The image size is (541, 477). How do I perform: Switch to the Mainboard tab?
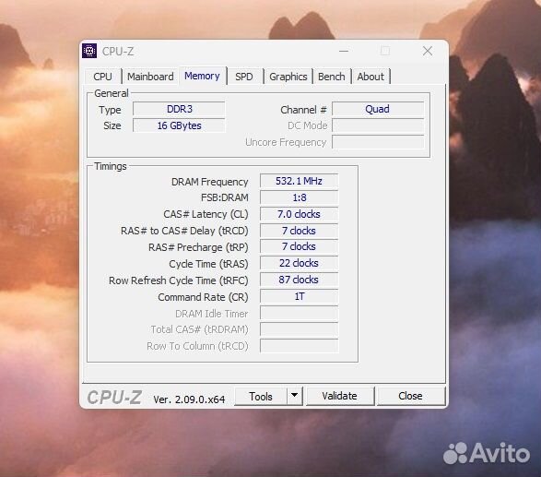click(150, 77)
